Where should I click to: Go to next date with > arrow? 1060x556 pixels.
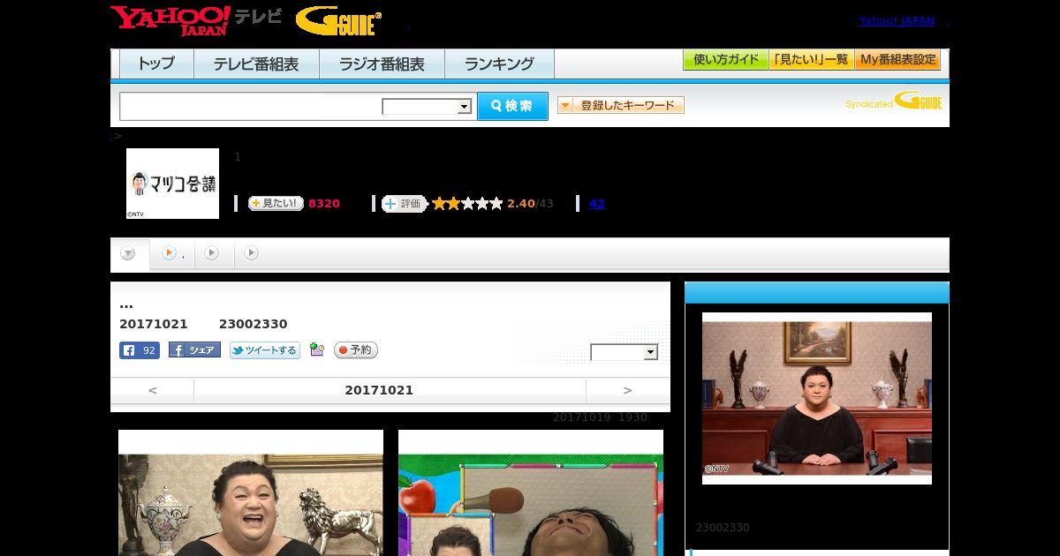tap(628, 390)
